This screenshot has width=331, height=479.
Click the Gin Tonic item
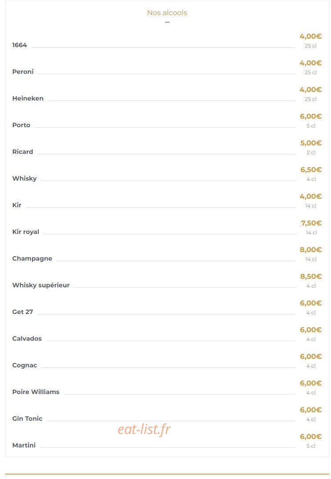pos(27,419)
